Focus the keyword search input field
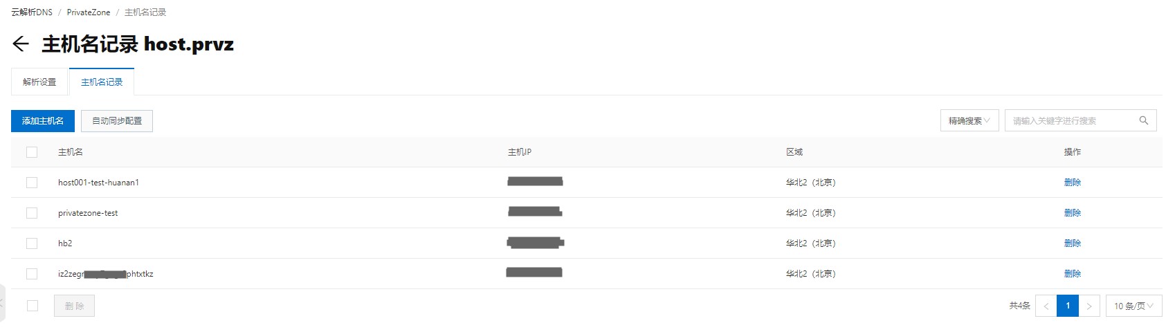The image size is (1175, 332). [x=1071, y=120]
